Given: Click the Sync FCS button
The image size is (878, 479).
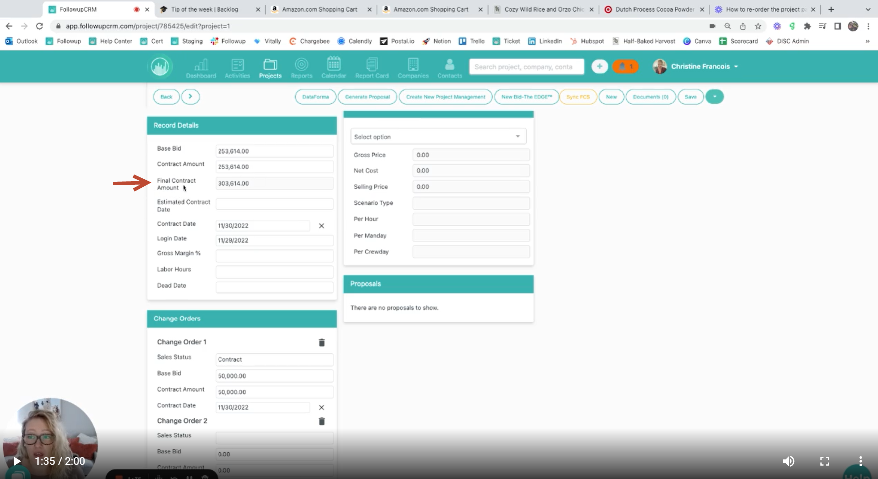Looking at the screenshot, I should [577, 96].
